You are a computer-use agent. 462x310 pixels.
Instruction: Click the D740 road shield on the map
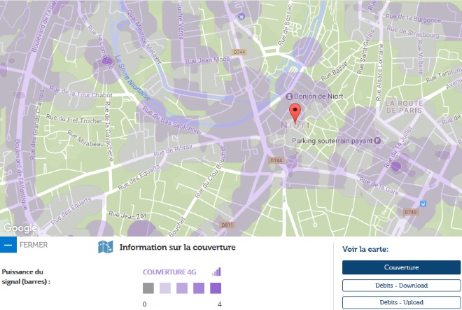pyautogui.click(x=410, y=211)
